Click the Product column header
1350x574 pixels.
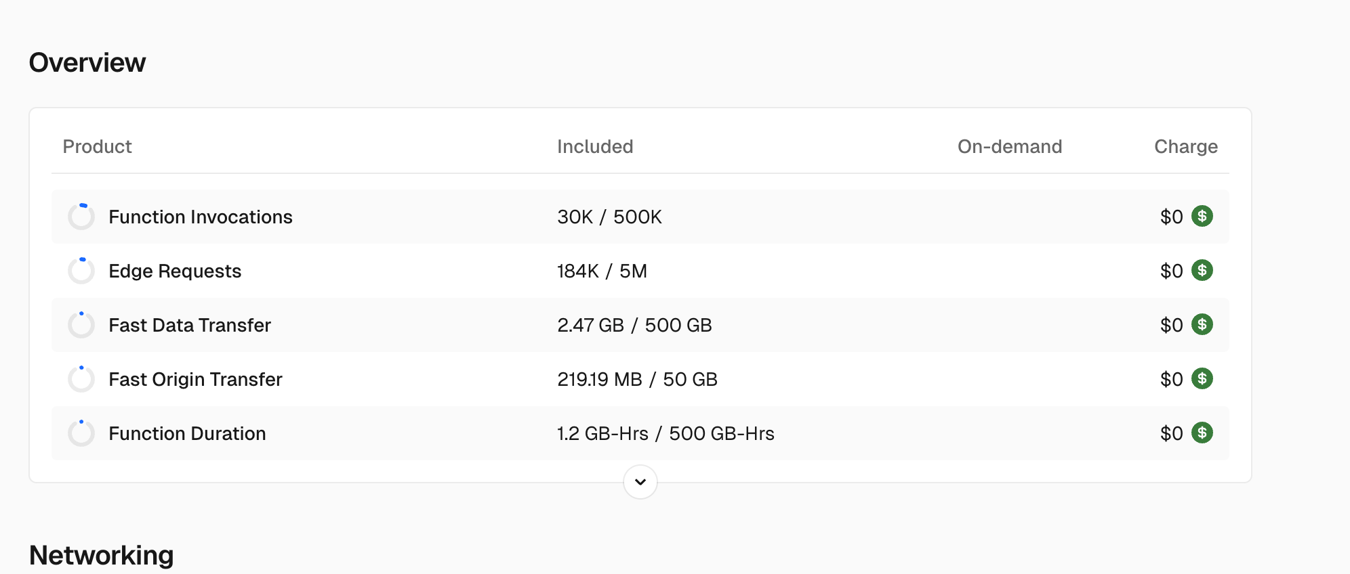pyautogui.click(x=97, y=146)
